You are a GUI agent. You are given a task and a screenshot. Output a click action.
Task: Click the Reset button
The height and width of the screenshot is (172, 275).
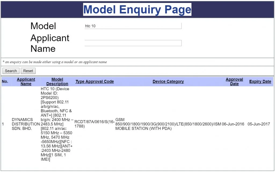pyautogui.click(x=28, y=71)
